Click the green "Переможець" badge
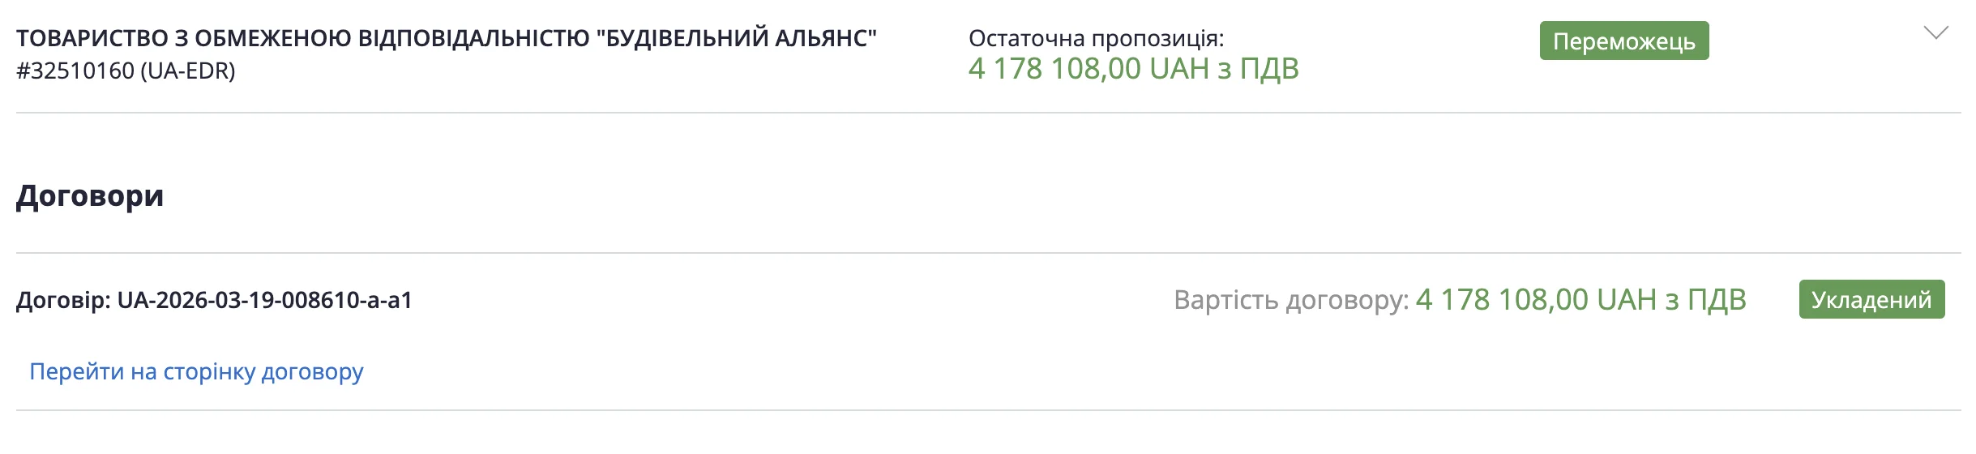 pyautogui.click(x=1623, y=41)
